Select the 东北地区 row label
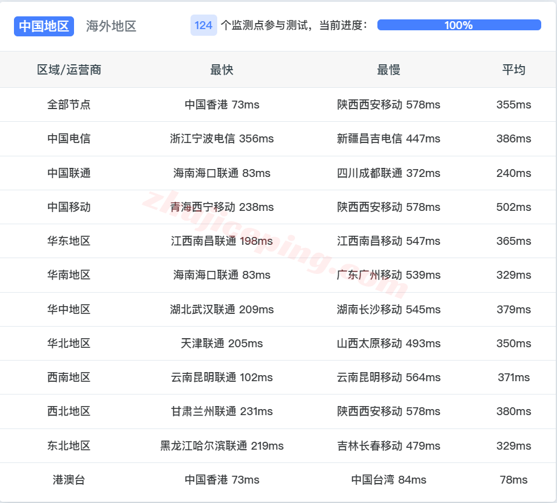This screenshot has height=503, width=557. 69,446
